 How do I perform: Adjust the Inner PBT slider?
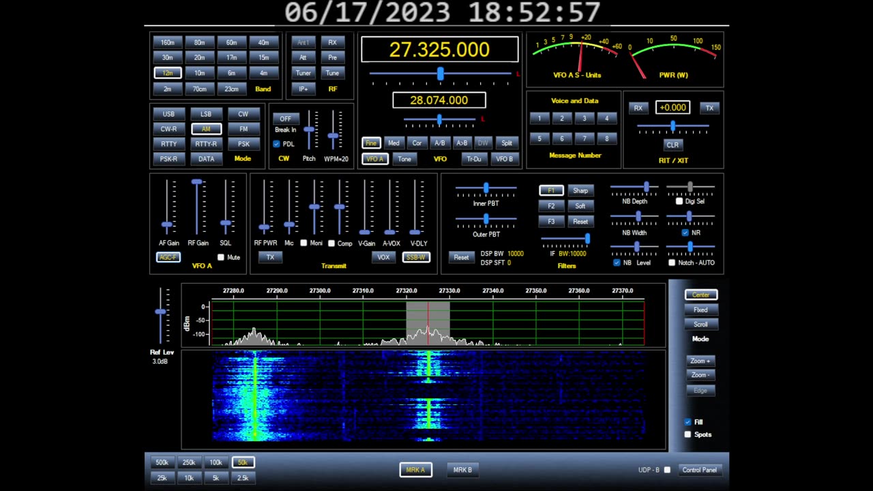coord(486,188)
